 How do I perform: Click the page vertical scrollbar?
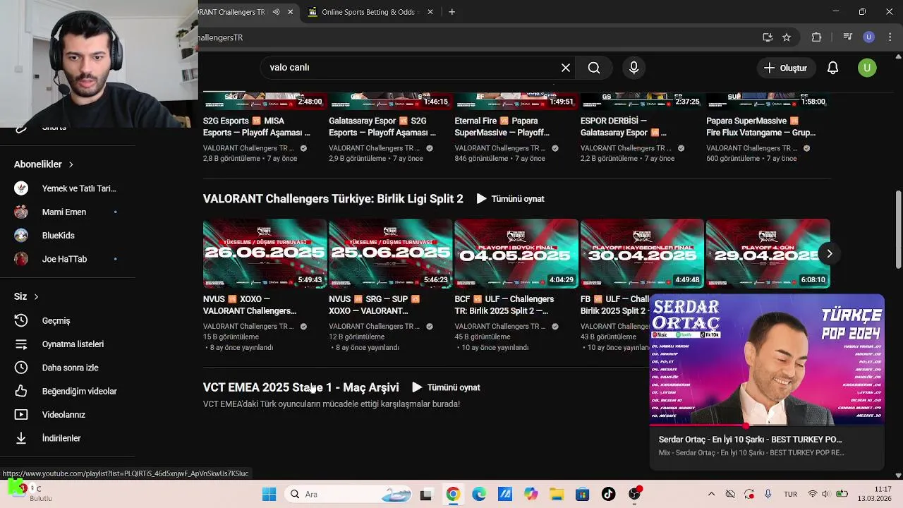(x=898, y=229)
